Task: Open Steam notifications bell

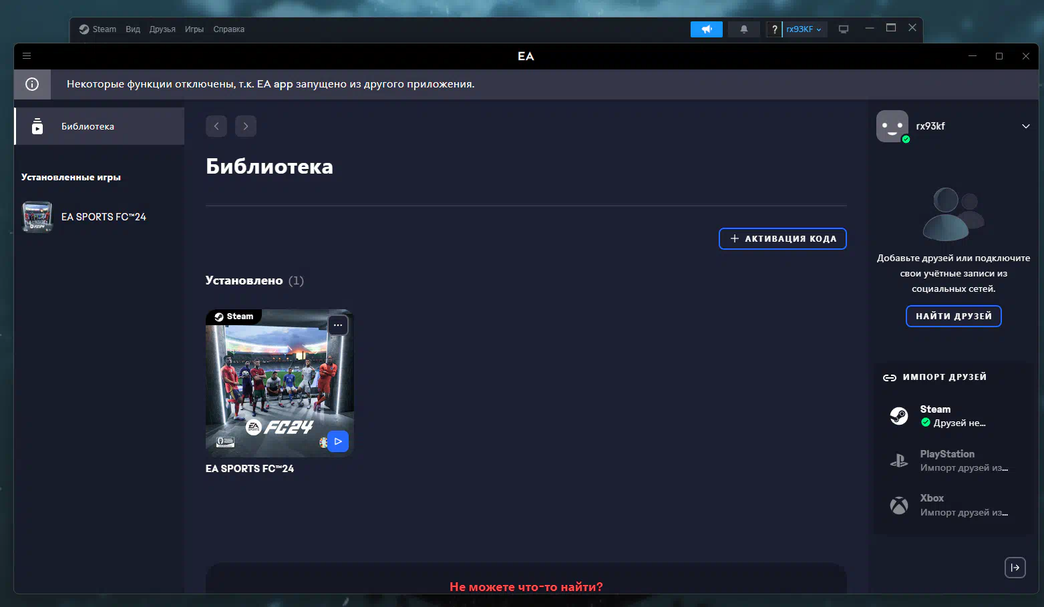Action: (x=743, y=29)
